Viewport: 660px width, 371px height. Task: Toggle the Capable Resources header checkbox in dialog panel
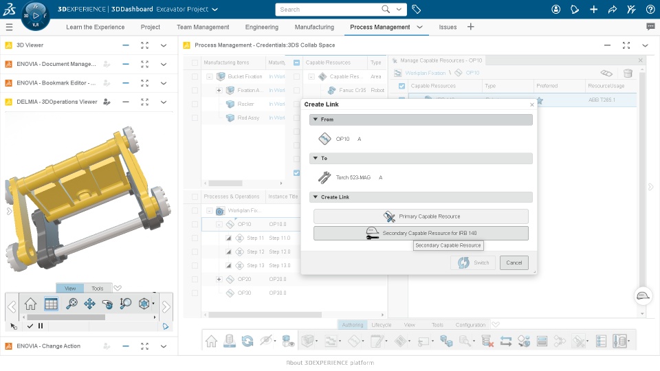pos(401,86)
